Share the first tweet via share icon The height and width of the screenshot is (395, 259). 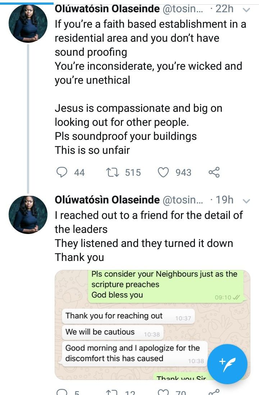point(214,172)
